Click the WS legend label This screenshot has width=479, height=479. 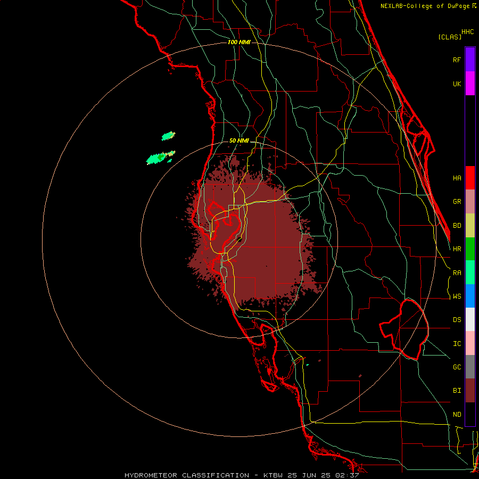[x=457, y=296]
